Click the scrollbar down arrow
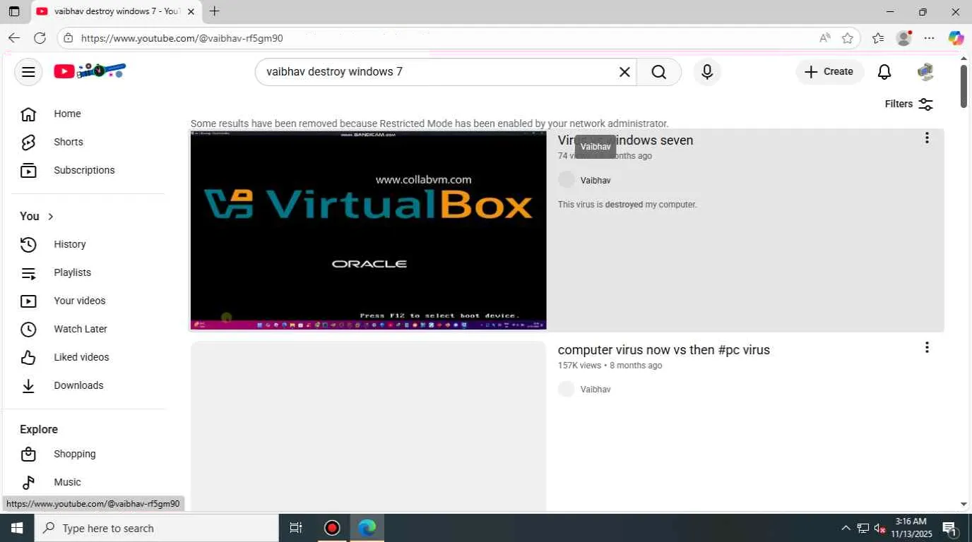Screen dimensions: 972x542 tap(964, 505)
